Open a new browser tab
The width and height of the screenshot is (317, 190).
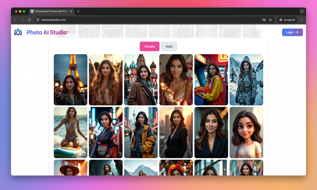(x=78, y=11)
